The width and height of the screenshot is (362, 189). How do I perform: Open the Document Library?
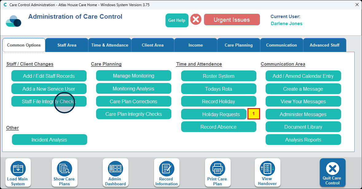coord(303,127)
